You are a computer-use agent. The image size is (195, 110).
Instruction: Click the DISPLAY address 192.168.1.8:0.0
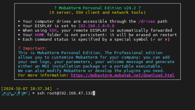[96, 26]
